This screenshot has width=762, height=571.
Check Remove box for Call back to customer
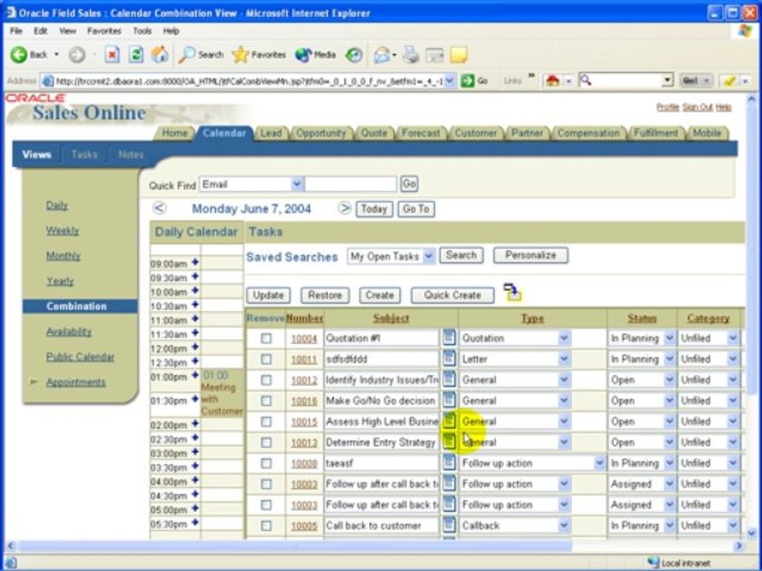pyautogui.click(x=266, y=526)
